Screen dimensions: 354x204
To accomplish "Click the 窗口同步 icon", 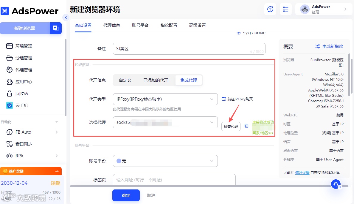I will click(x=10, y=144).
